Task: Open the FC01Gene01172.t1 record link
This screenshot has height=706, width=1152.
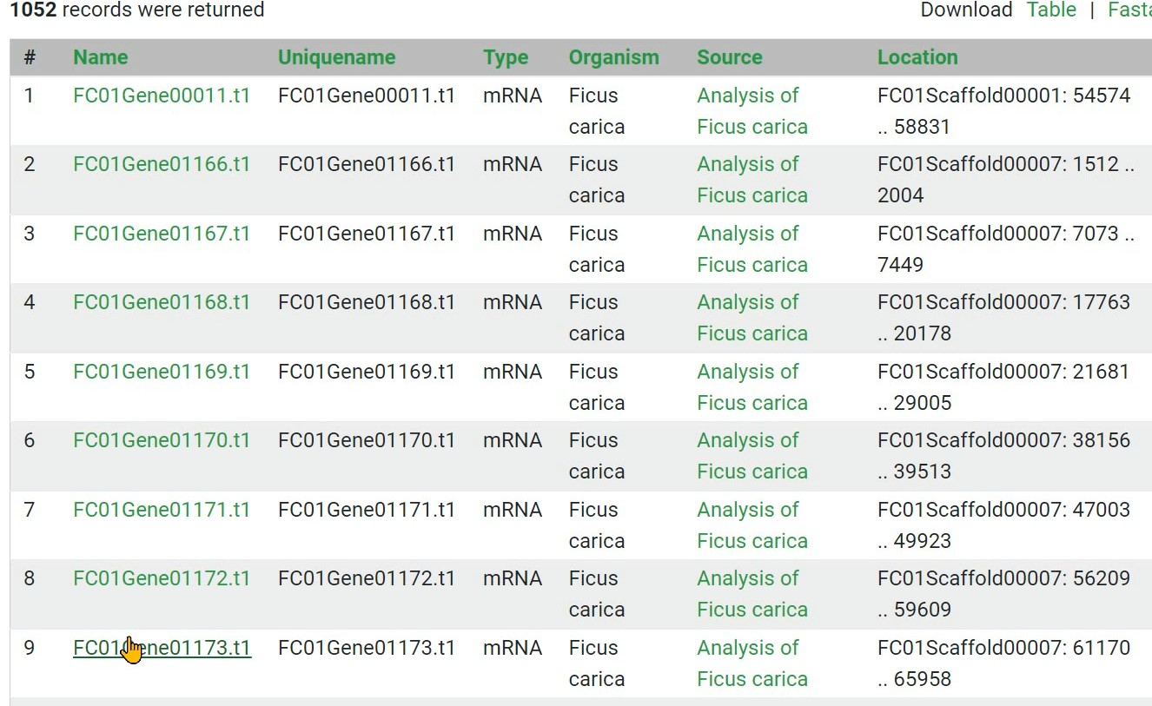Action: (x=162, y=578)
